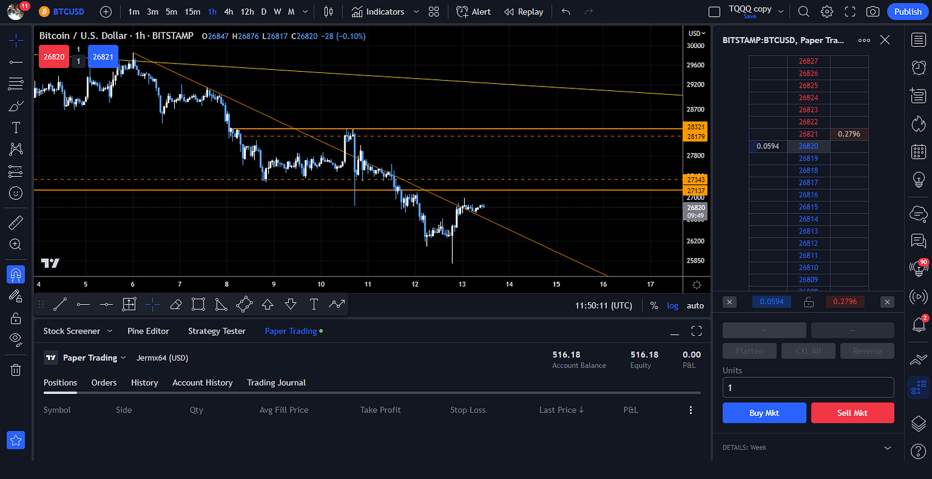Open symbol search magnifier
Screen dimensions: 932x479
click(x=804, y=12)
